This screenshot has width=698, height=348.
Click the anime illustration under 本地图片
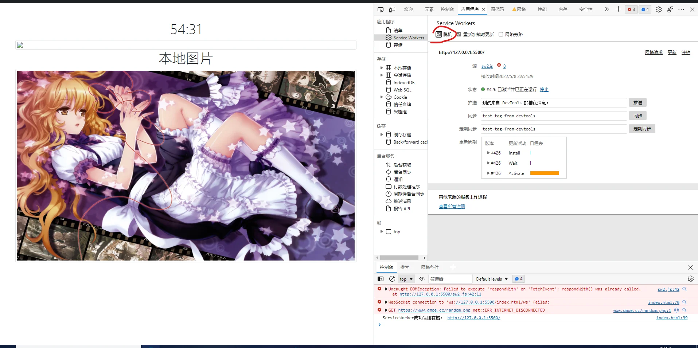(186, 165)
